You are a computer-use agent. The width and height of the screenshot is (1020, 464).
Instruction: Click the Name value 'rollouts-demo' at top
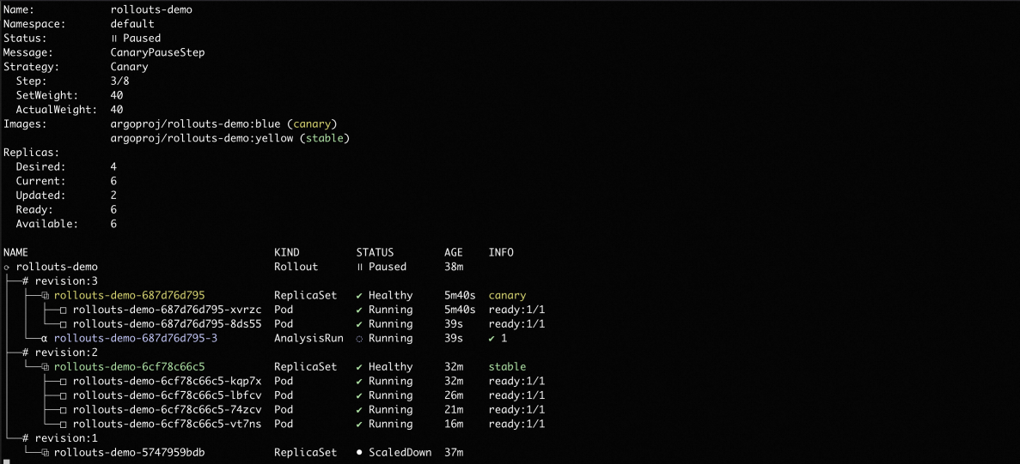[151, 9]
